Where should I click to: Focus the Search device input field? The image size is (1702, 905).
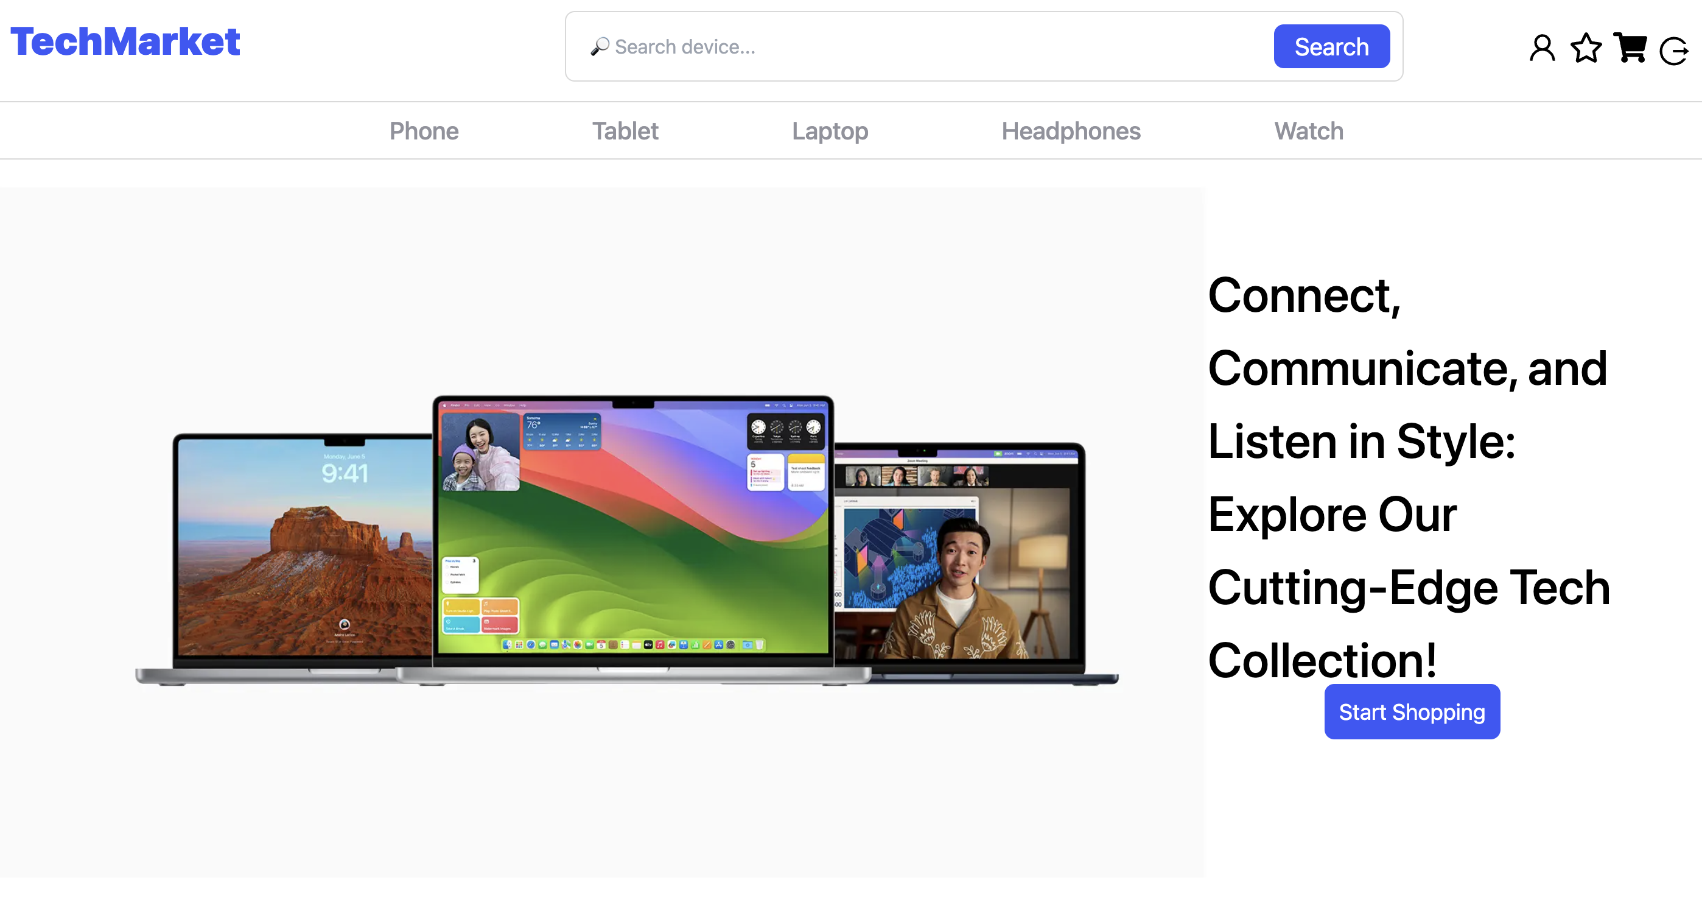tap(925, 47)
